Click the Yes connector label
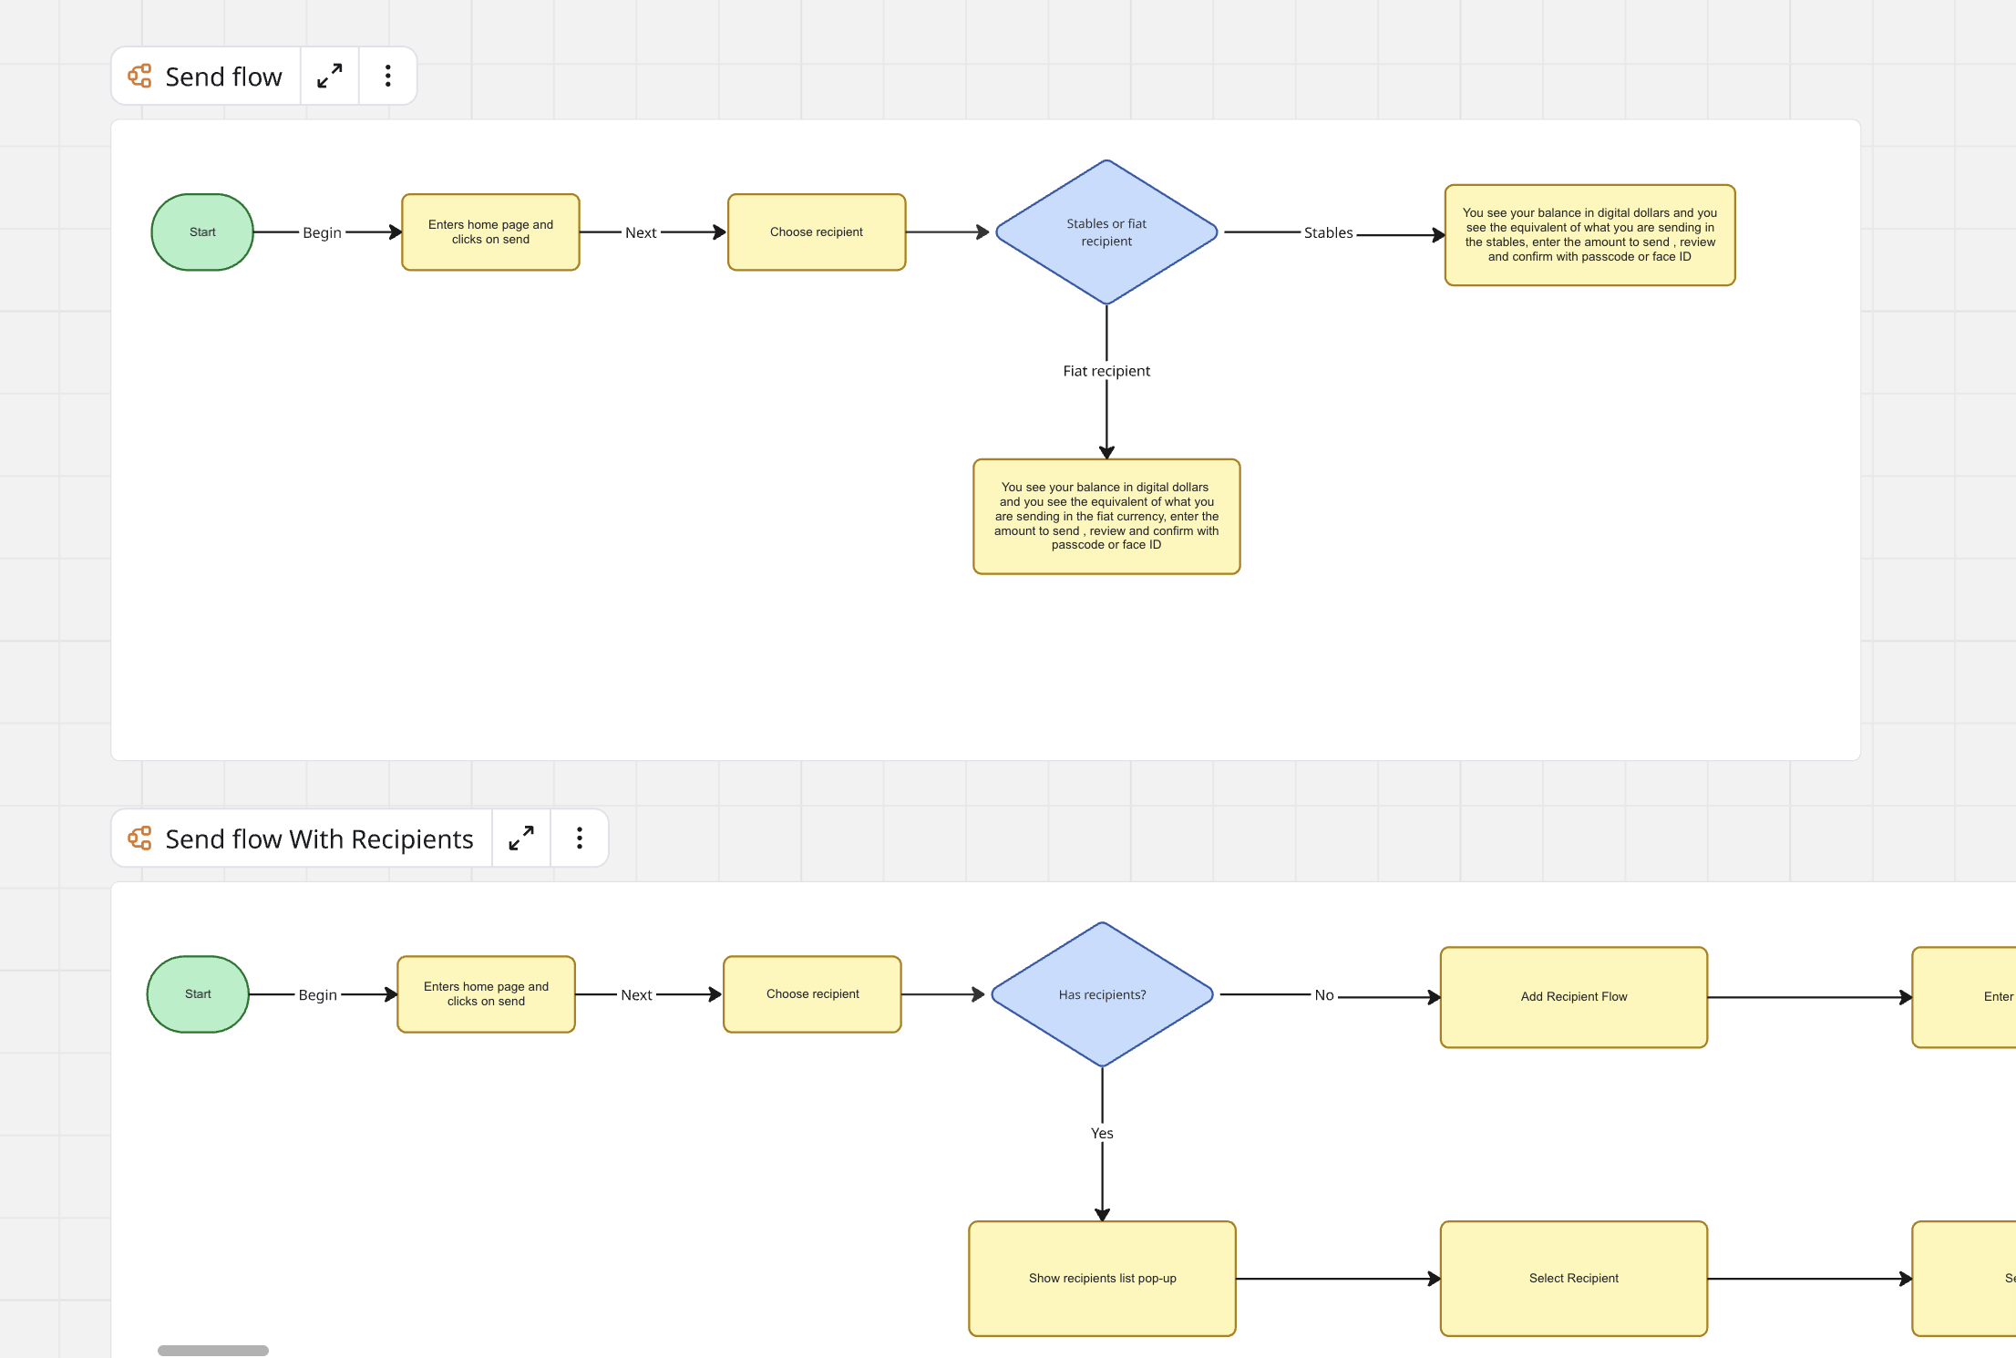Screen dimensions: 2016x1358 click(1102, 1133)
